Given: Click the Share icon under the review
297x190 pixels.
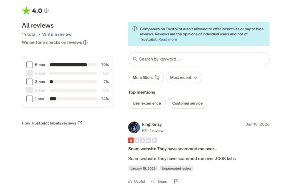Looking at the screenshot, I should [153, 182].
